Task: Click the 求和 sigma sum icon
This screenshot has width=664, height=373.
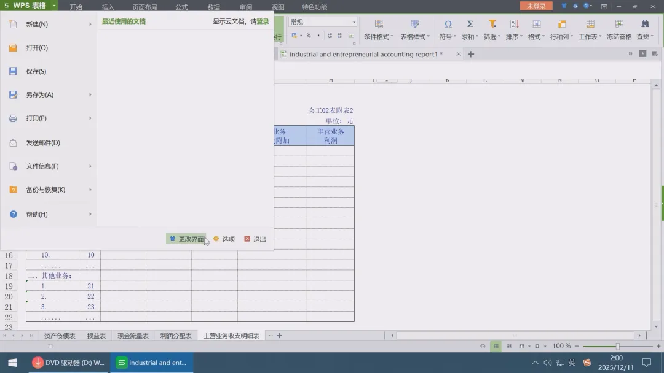Action: pyautogui.click(x=470, y=24)
